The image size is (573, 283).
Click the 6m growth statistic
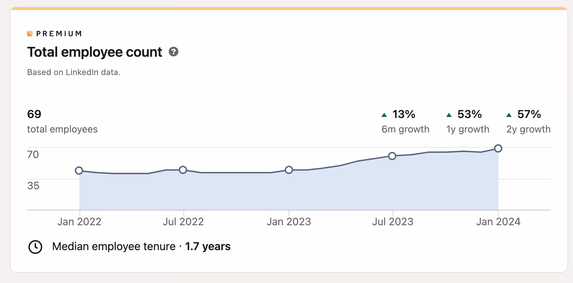(x=405, y=129)
